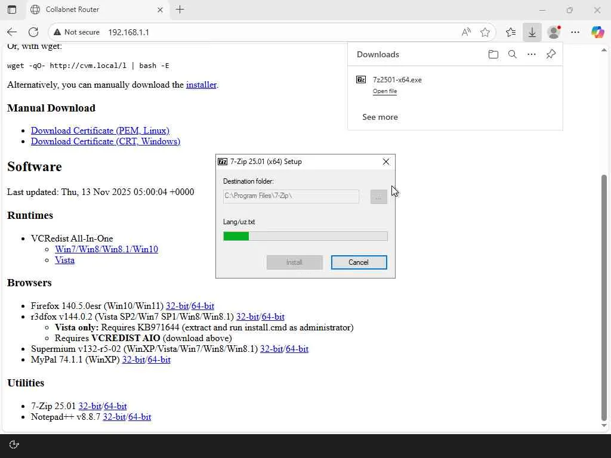The height and width of the screenshot is (458, 611).
Task: Click the wget command line text
Action: 88,66
